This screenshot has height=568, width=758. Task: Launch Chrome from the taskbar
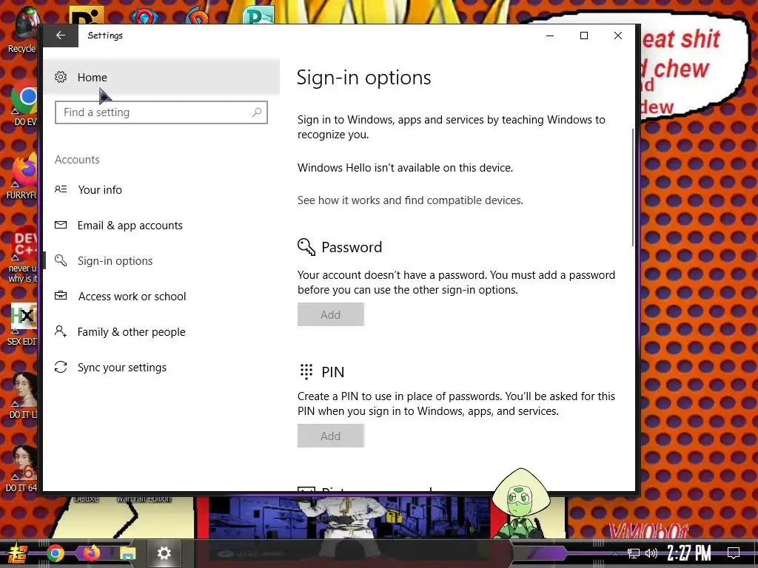tap(55, 553)
